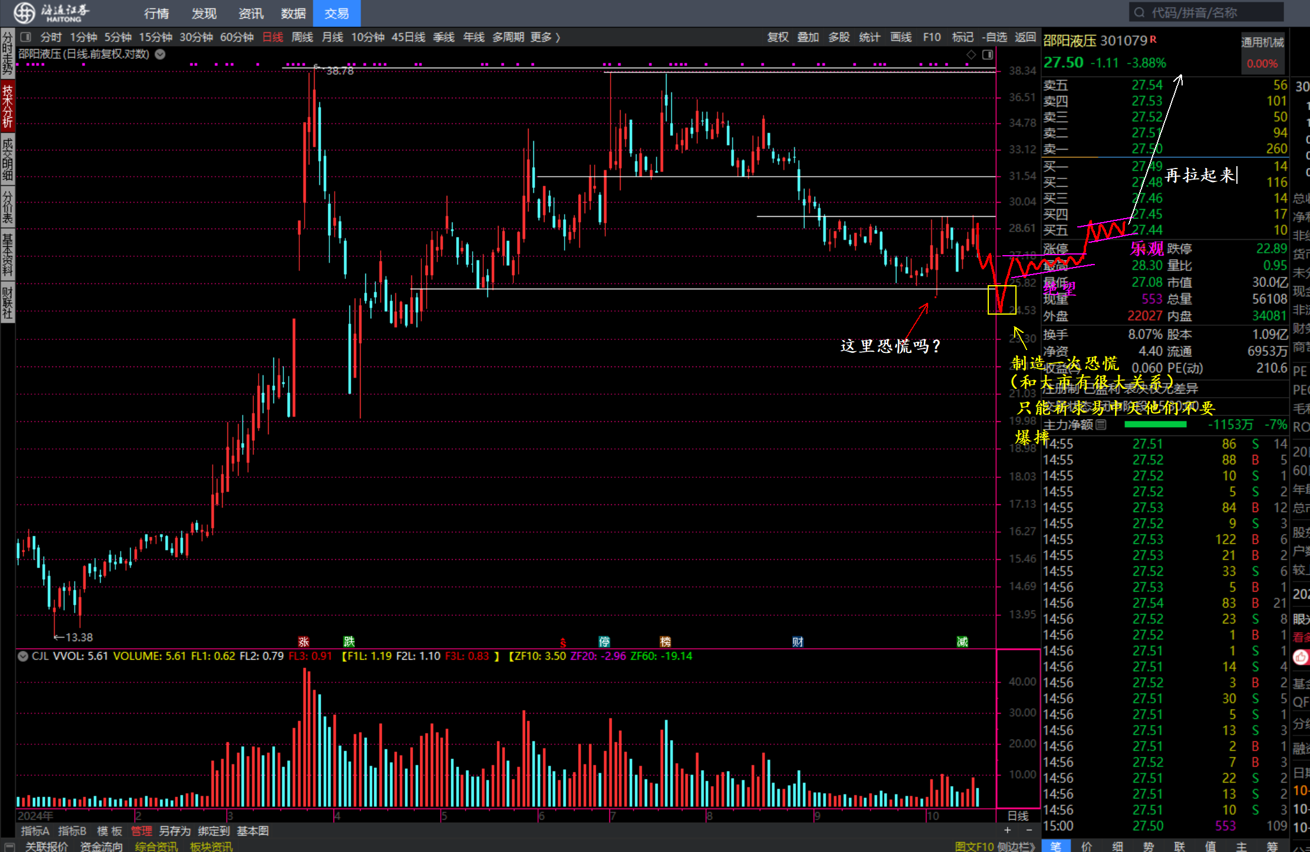1310x852 pixels.
Task: Click the 复权 toolbar button
Action: pos(777,37)
